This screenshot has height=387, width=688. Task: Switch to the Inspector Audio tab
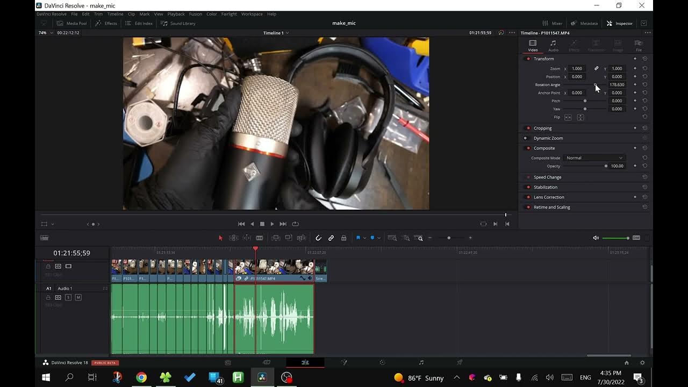(553, 46)
